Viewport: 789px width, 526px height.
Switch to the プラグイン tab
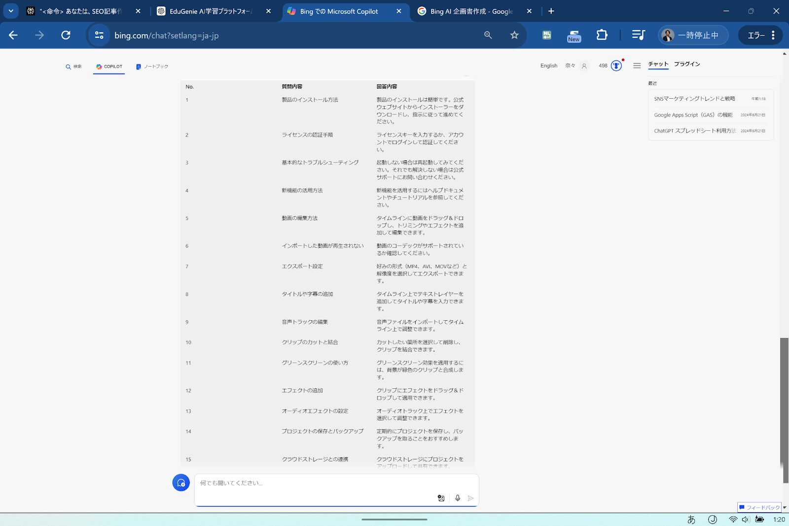[x=687, y=64]
